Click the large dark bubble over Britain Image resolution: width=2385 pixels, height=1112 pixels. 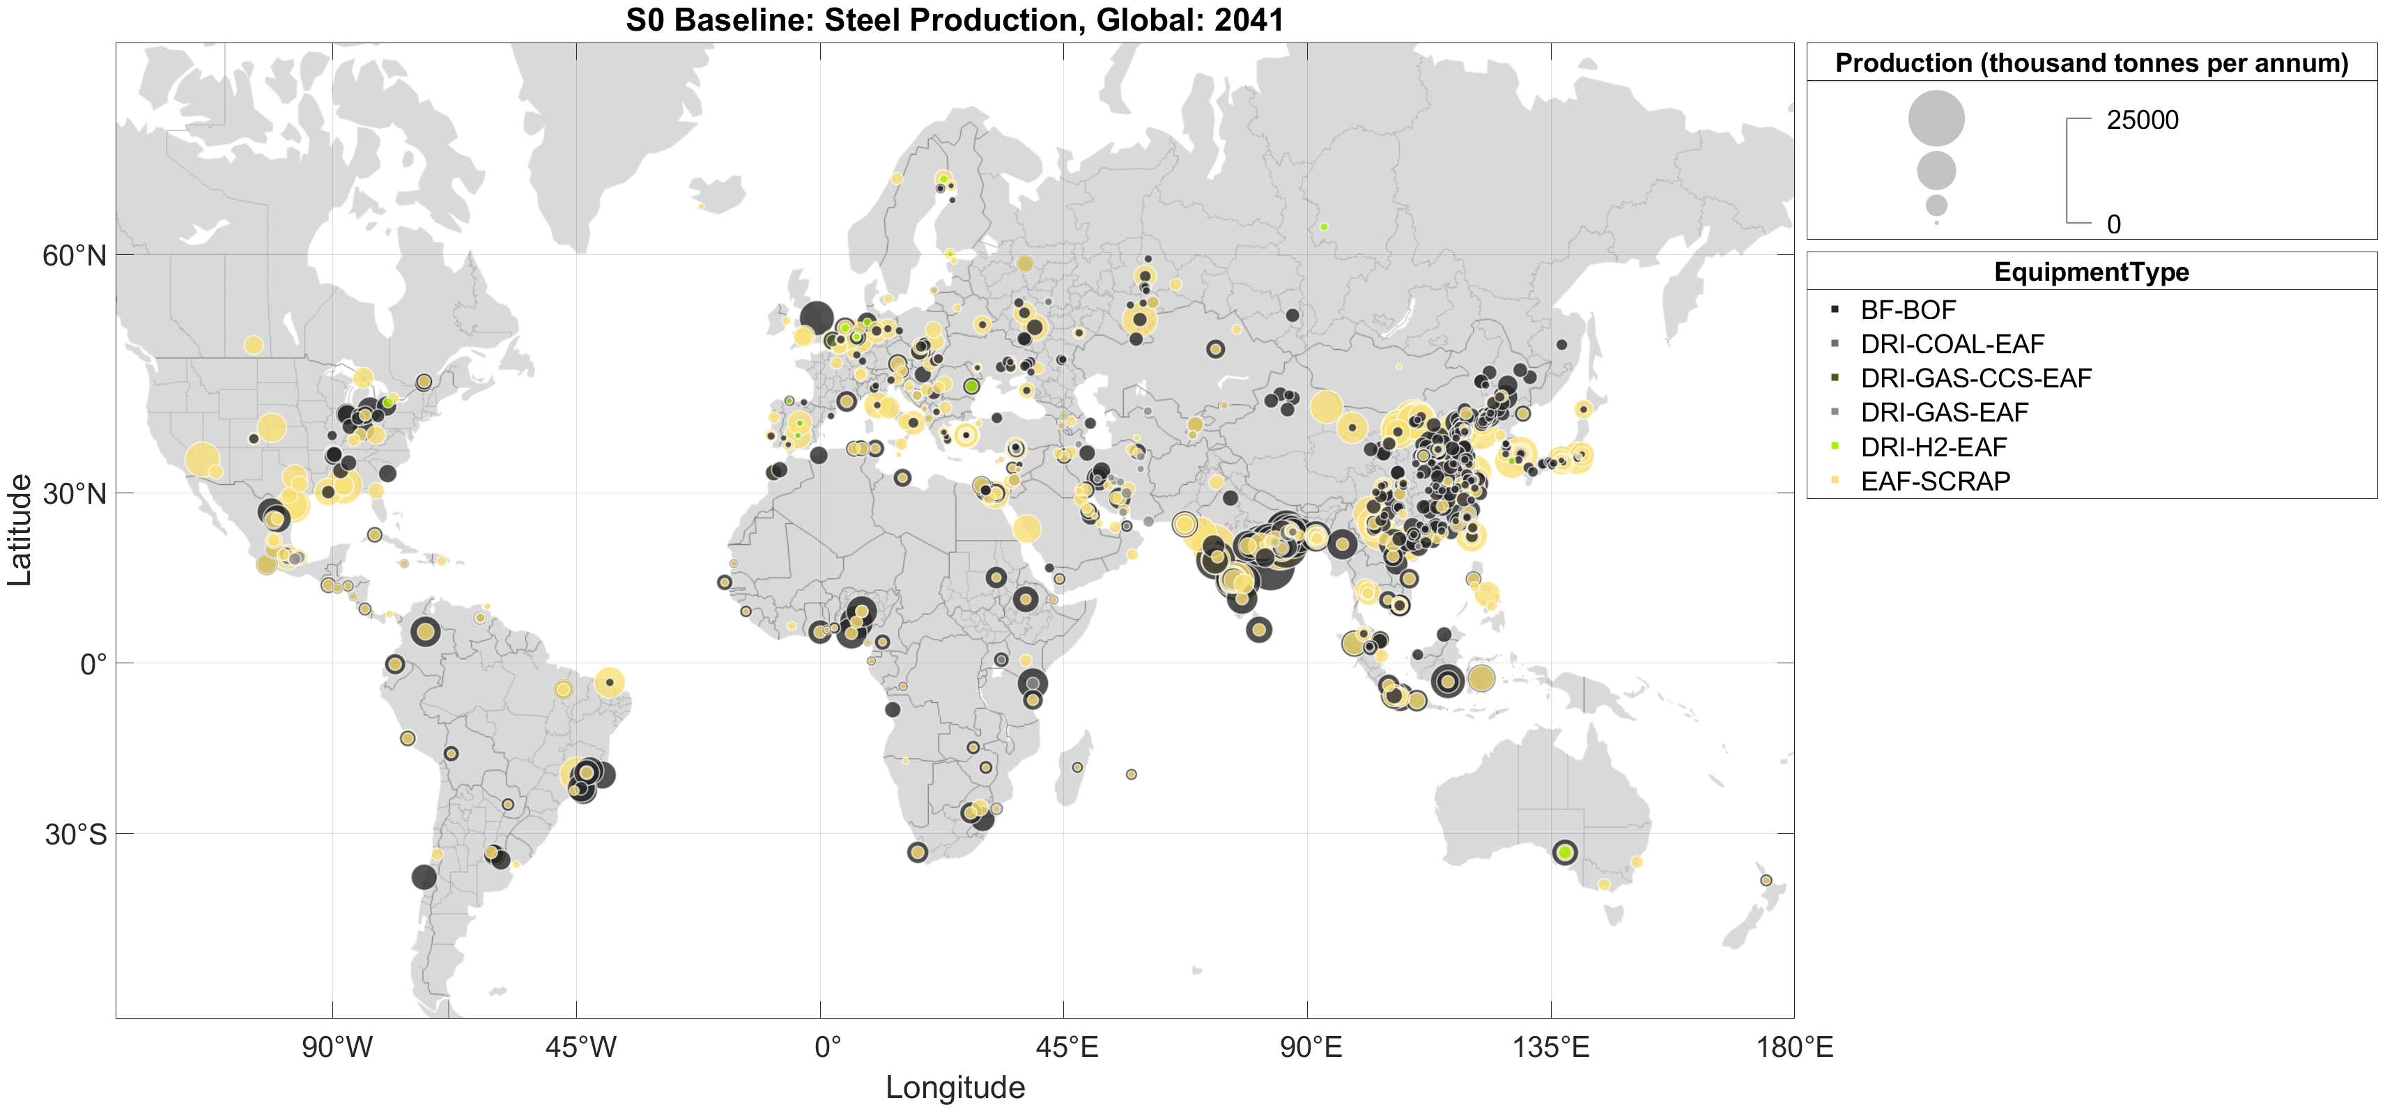(816, 318)
